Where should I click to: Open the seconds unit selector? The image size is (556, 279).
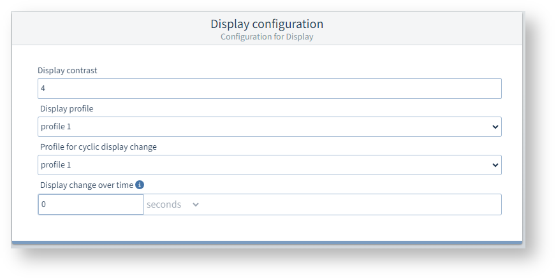pyautogui.click(x=172, y=204)
